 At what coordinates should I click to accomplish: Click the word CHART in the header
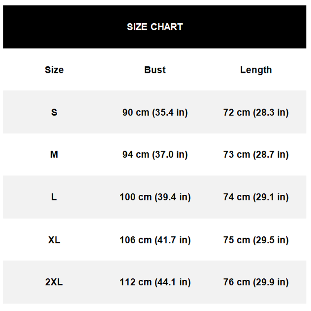click(167, 27)
